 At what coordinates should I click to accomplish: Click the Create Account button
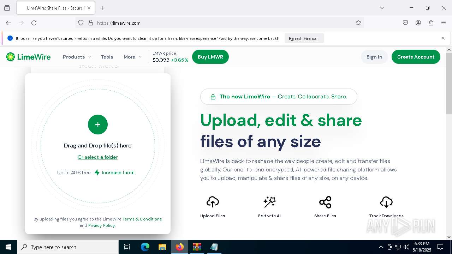(x=416, y=57)
